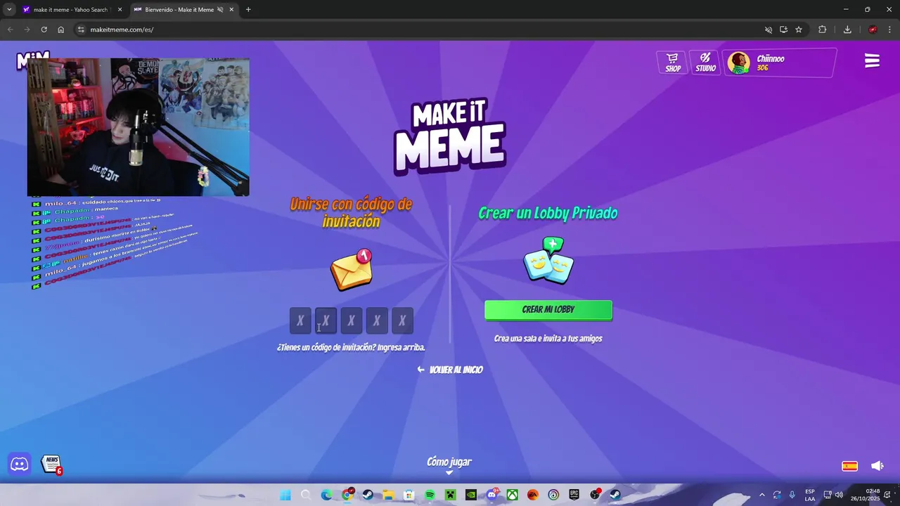
Task: Open Microsoft Store from the taskbar
Action: [x=409, y=495]
